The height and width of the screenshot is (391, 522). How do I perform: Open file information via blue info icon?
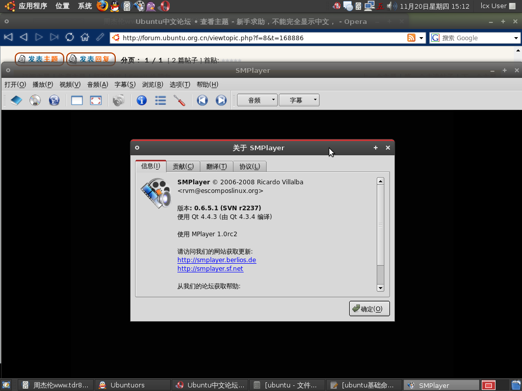142,100
